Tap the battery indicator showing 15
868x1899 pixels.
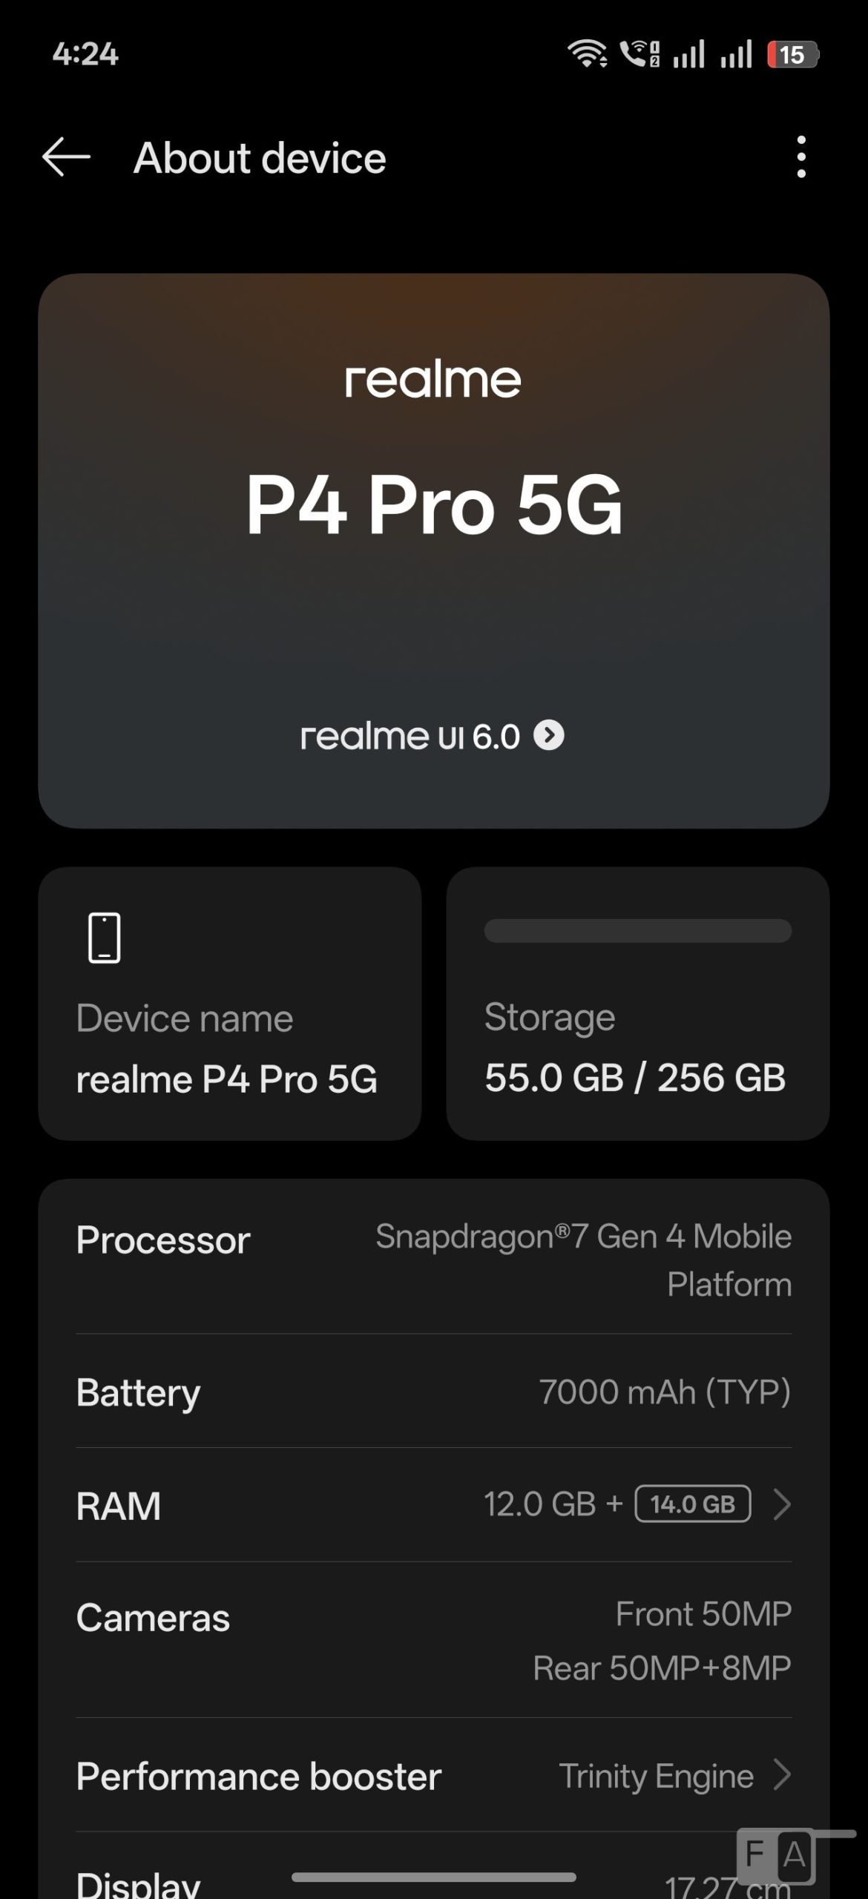pos(792,54)
